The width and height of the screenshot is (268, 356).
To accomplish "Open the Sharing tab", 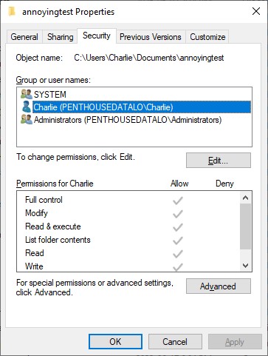I will [x=61, y=37].
